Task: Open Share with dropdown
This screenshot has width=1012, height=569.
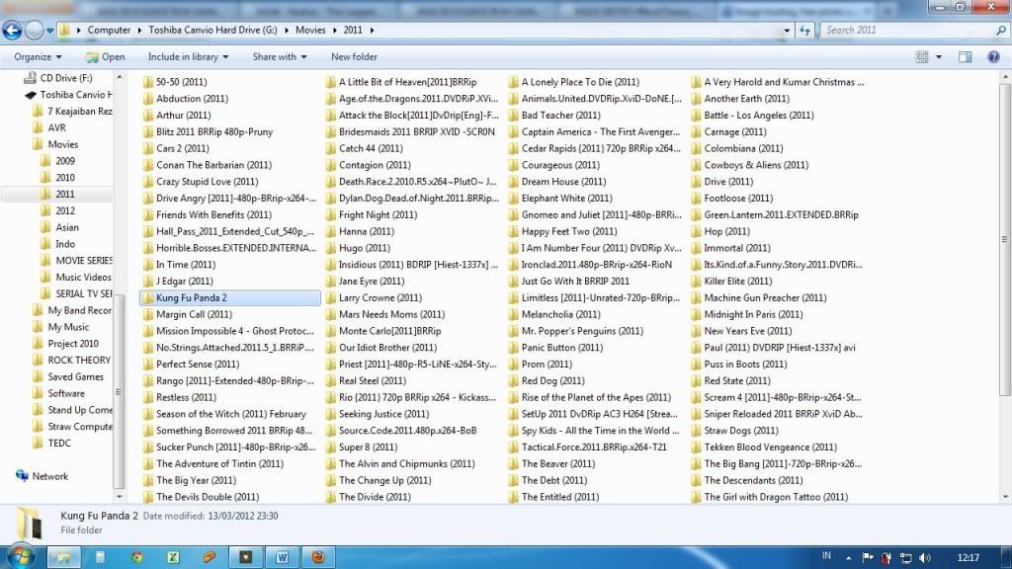Action: 280,56
